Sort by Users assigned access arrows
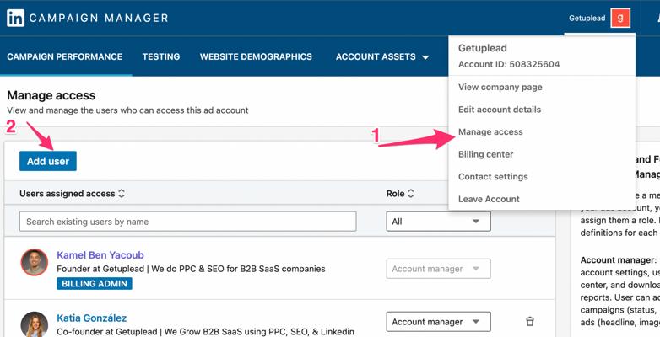 point(122,194)
